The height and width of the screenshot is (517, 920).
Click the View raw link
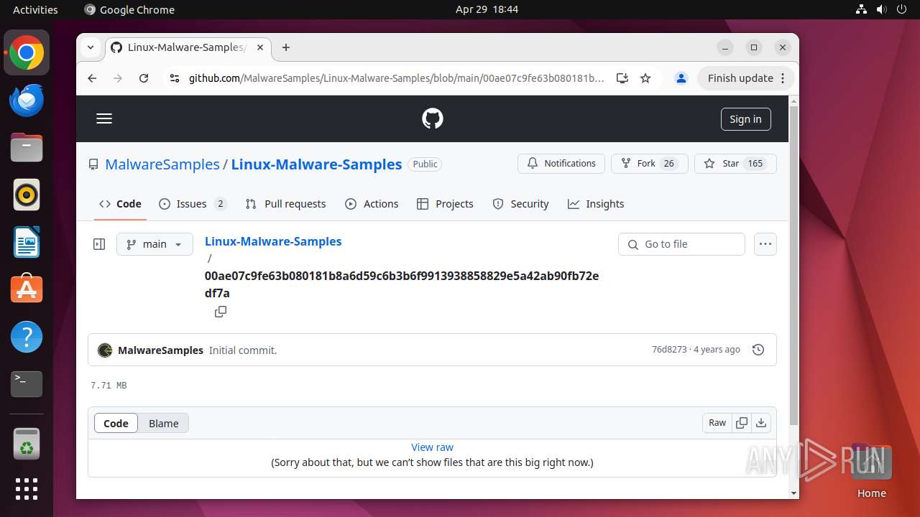coord(432,447)
